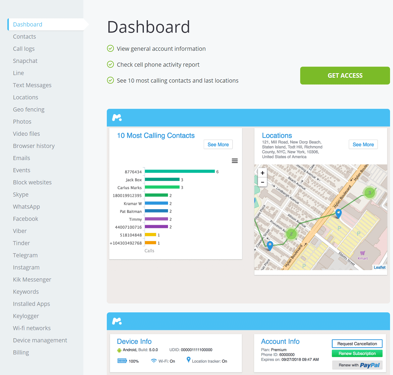Open Tinder sidebar item

click(21, 243)
